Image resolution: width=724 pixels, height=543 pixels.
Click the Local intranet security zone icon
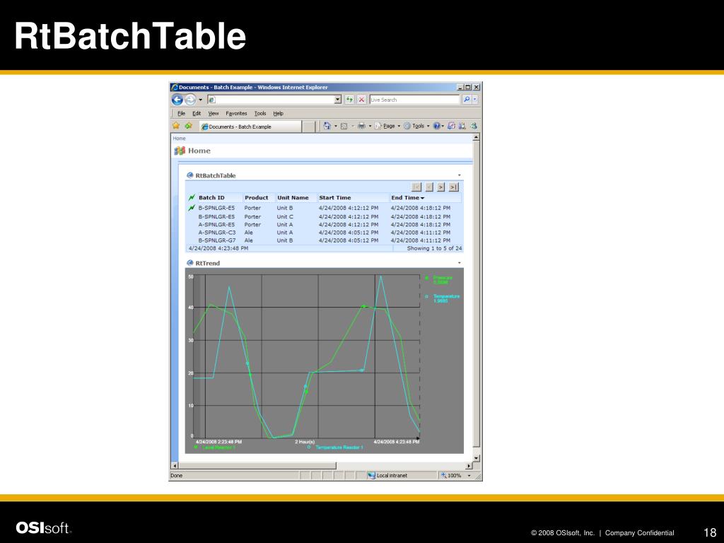coord(371,475)
